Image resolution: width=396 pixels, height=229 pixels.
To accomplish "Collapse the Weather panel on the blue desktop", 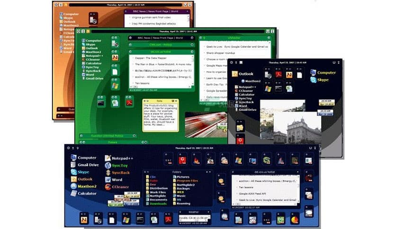I will pos(208,212).
